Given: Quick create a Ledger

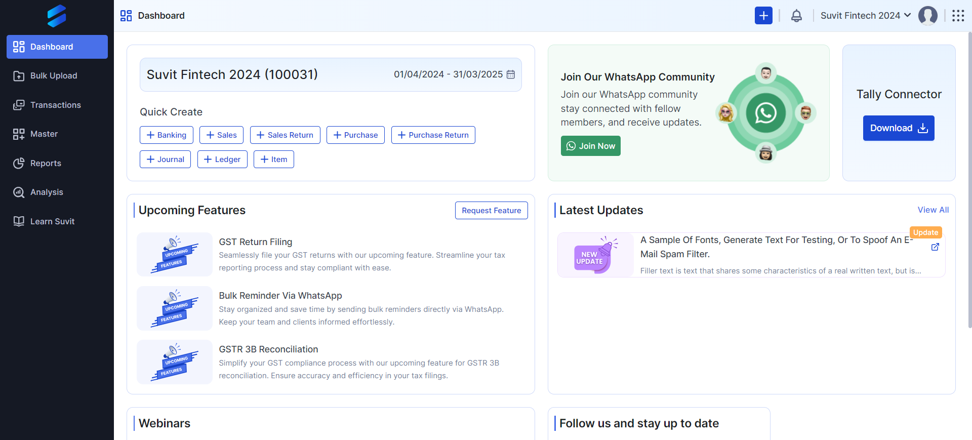Looking at the screenshot, I should pos(222,159).
